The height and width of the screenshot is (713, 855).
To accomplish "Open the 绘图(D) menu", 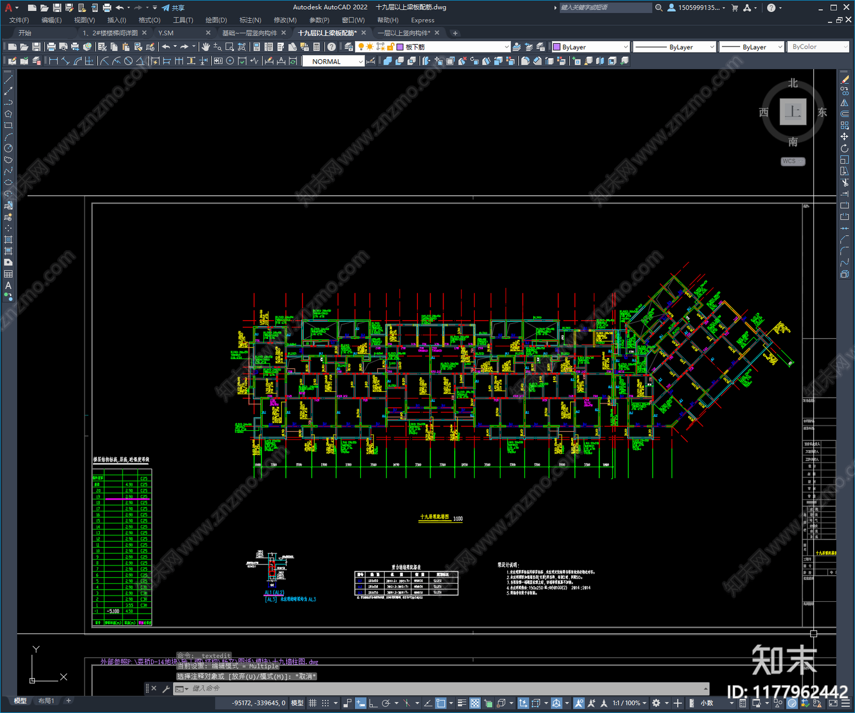I will pos(216,20).
